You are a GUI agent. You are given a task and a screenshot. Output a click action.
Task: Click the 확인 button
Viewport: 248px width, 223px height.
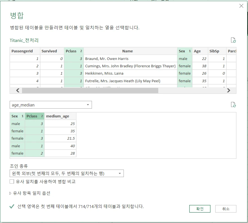click(200, 209)
